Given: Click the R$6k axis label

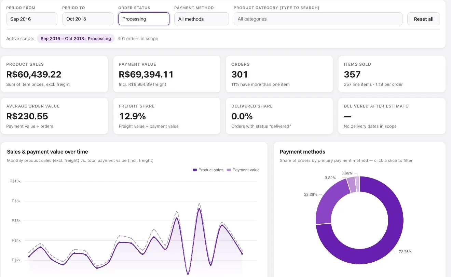Looking at the screenshot, I should (16, 221).
